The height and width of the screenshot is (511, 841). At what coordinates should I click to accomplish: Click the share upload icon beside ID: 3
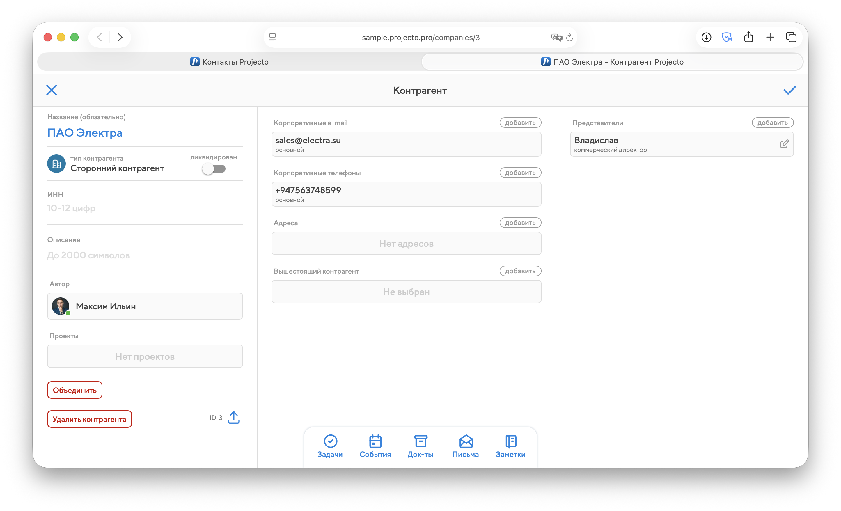click(233, 418)
